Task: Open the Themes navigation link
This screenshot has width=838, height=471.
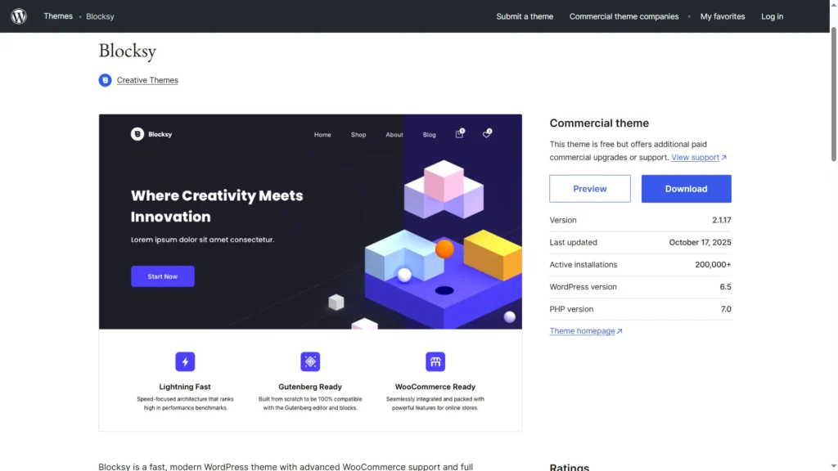Action: [58, 16]
